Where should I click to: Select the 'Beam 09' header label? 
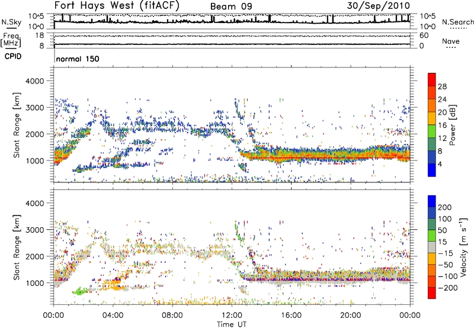231,7
